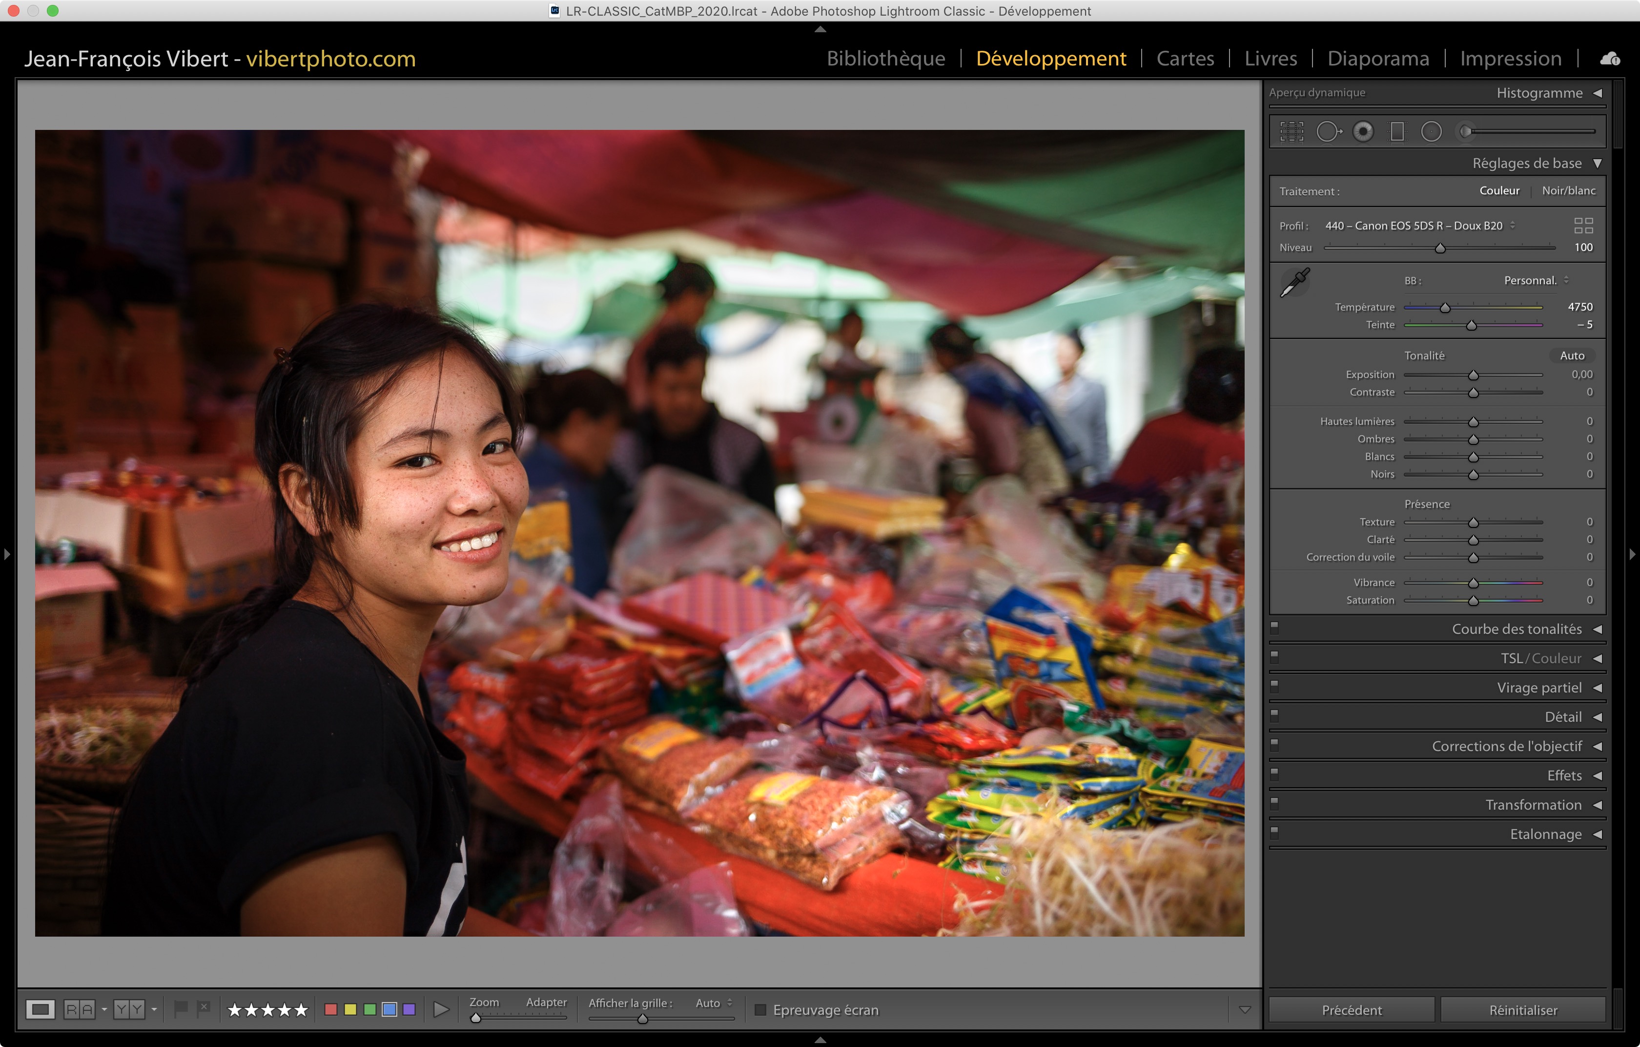Image resolution: width=1640 pixels, height=1047 pixels.
Task: Click the cloud sync status icon
Action: click(x=1610, y=59)
